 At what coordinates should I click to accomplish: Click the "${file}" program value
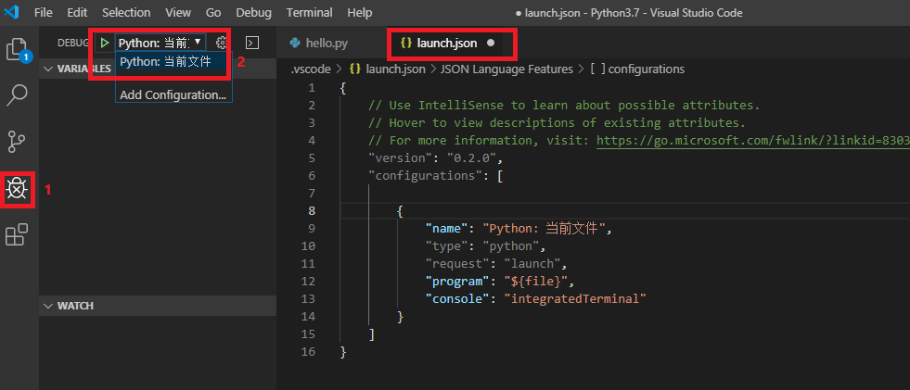coord(534,281)
